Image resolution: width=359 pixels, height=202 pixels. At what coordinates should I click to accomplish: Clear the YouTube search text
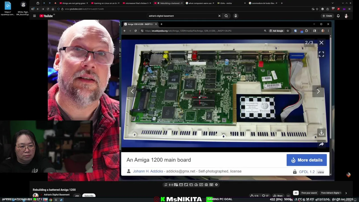coord(219,16)
